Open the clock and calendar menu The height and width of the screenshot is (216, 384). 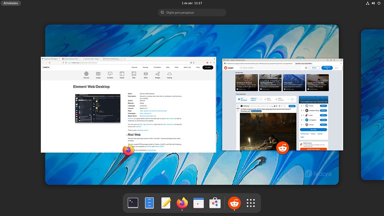pos(192,3)
